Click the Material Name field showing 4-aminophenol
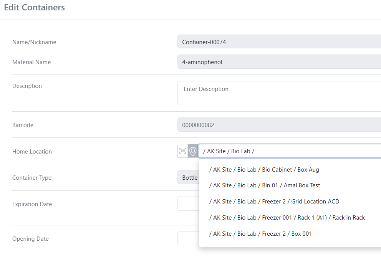381x258 pixels. (279, 62)
